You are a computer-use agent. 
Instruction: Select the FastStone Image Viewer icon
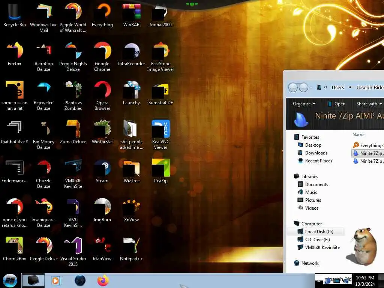tap(160, 57)
